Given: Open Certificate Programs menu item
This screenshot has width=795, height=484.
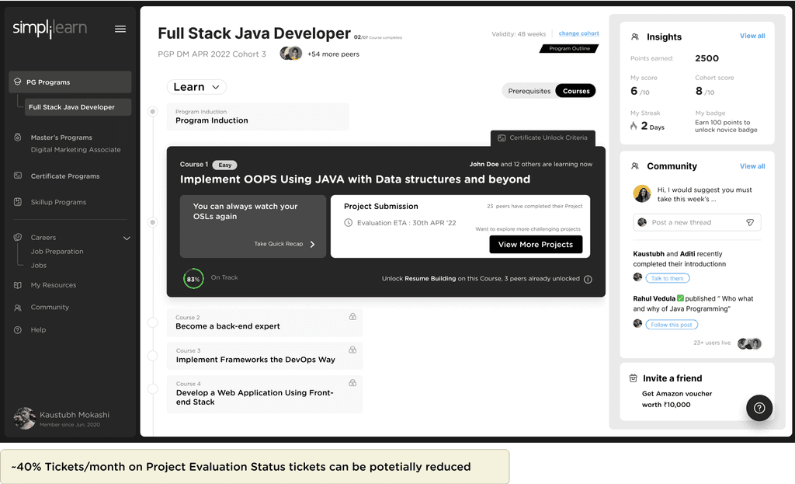Looking at the screenshot, I should (x=65, y=176).
